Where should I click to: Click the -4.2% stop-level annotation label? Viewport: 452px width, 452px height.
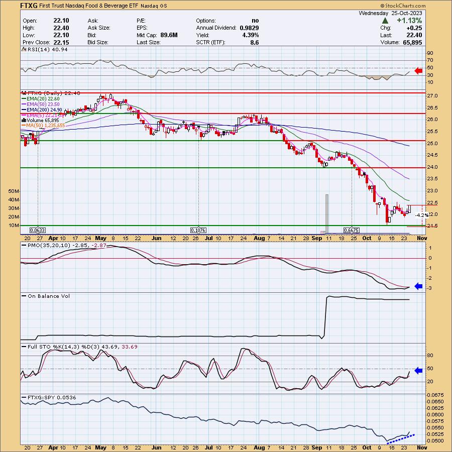pyautogui.click(x=422, y=215)
